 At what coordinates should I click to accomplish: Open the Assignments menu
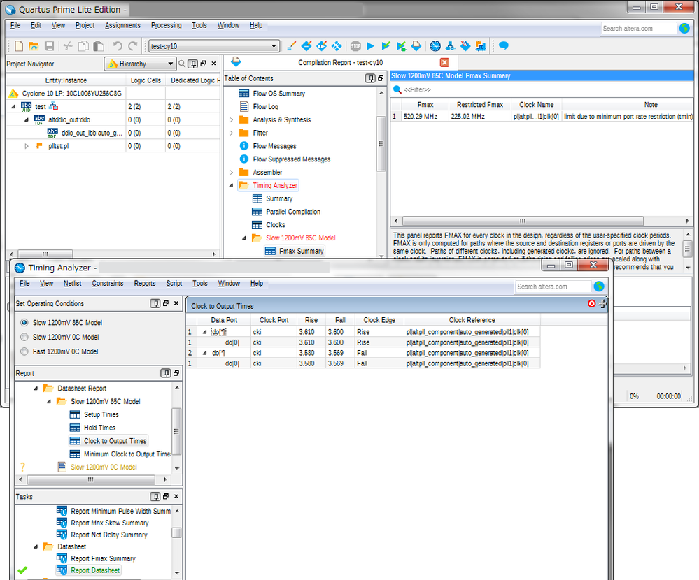coord(122,25)
